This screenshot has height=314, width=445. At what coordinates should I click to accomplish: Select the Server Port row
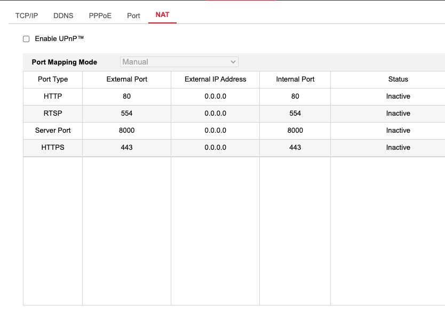point(53,131)
